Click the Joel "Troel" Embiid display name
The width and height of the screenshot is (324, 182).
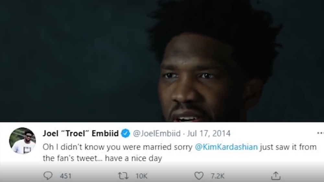point(81,133)
